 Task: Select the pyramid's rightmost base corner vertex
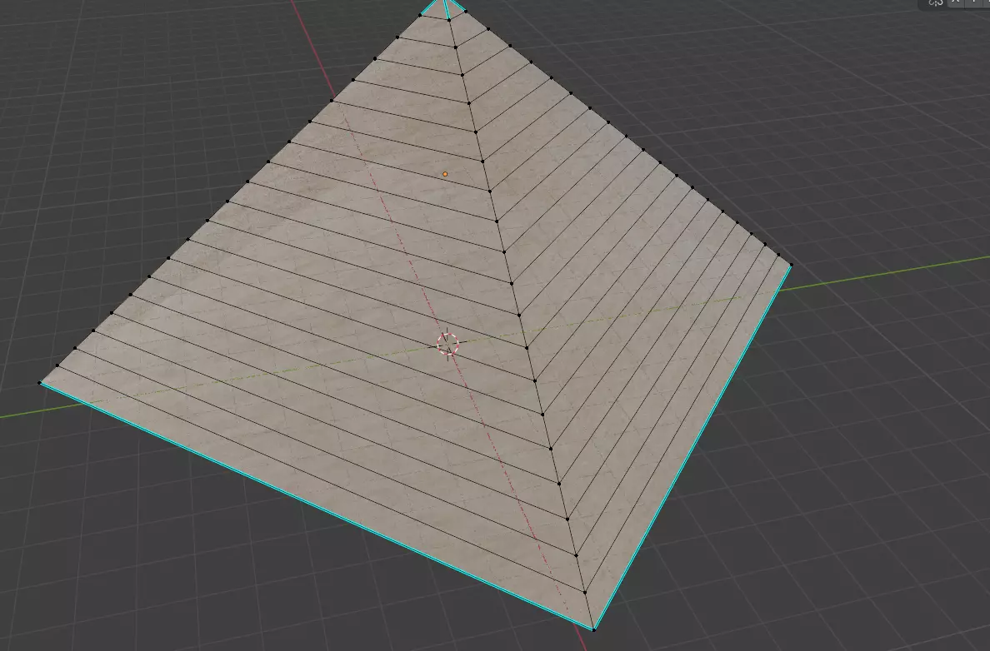click(791, 266)
